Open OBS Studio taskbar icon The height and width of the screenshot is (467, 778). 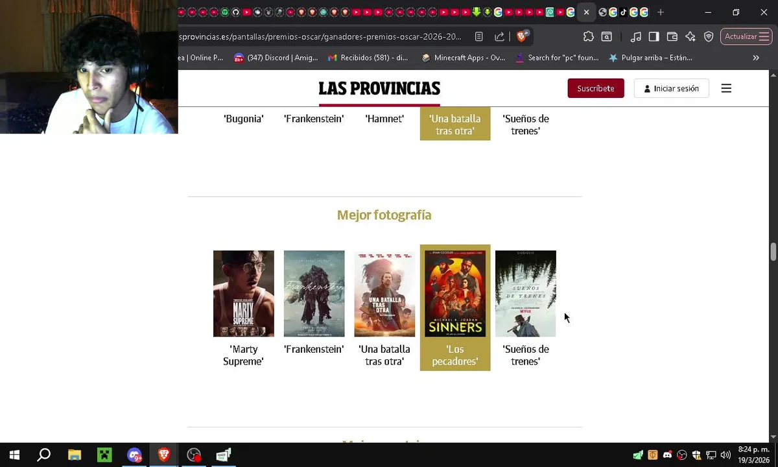tap(194, 455)
